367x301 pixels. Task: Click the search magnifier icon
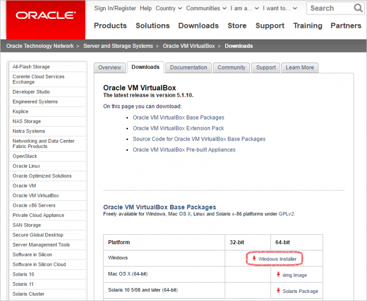pyautogui.click(x=358, y=8)
